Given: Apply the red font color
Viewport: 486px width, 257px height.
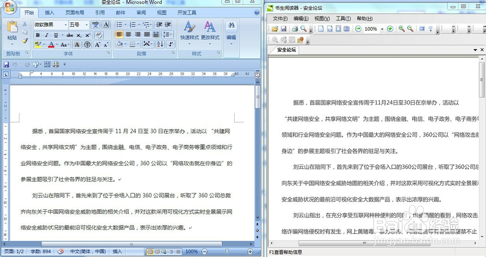Looking at the screenshot, I should (51, 45).
